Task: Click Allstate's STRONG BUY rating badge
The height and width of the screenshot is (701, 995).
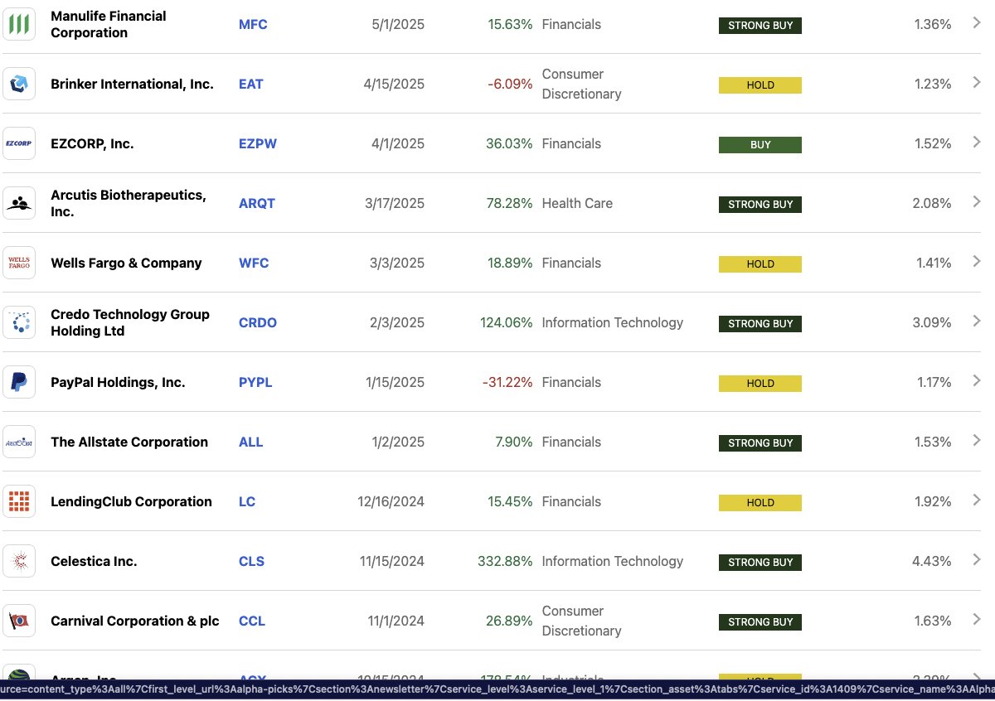Action: click(760, 443)
